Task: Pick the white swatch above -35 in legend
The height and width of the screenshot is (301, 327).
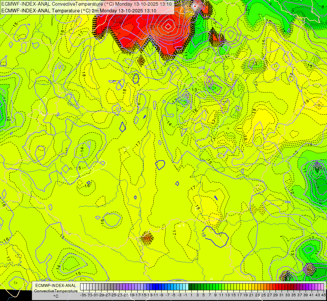Action: pyautogui.click(x=82, y=287)
